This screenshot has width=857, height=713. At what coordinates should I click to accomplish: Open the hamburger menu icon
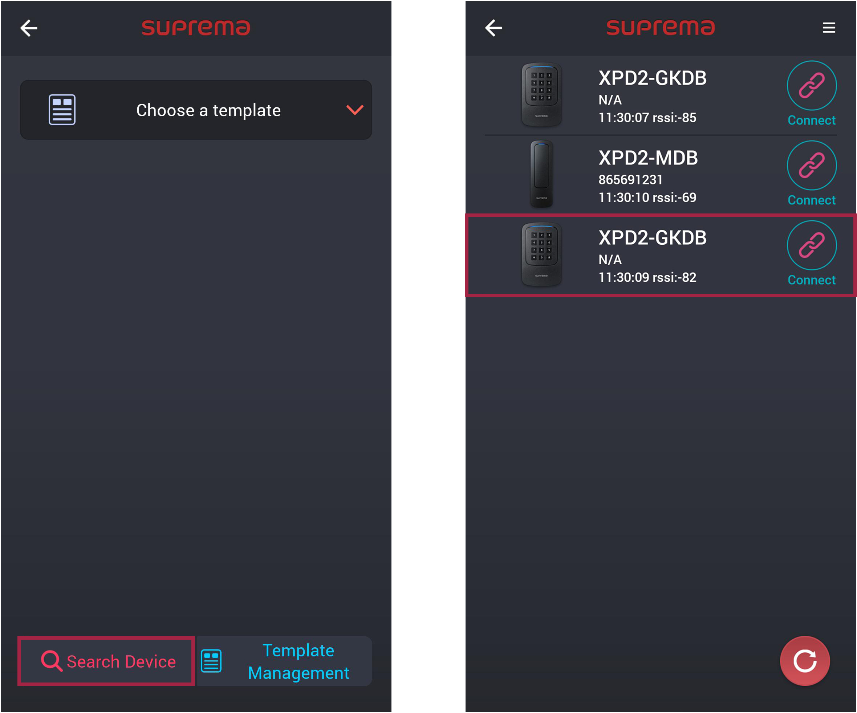[828, 28]
